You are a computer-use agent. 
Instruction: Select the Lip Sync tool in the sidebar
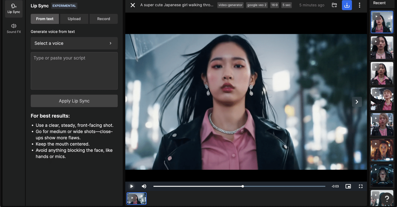(13, 8)
